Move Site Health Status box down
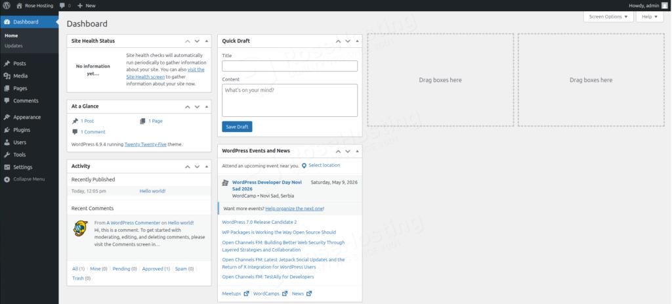Screen dimensions: 672x304 pyautogui.click(x=197, y=41)
